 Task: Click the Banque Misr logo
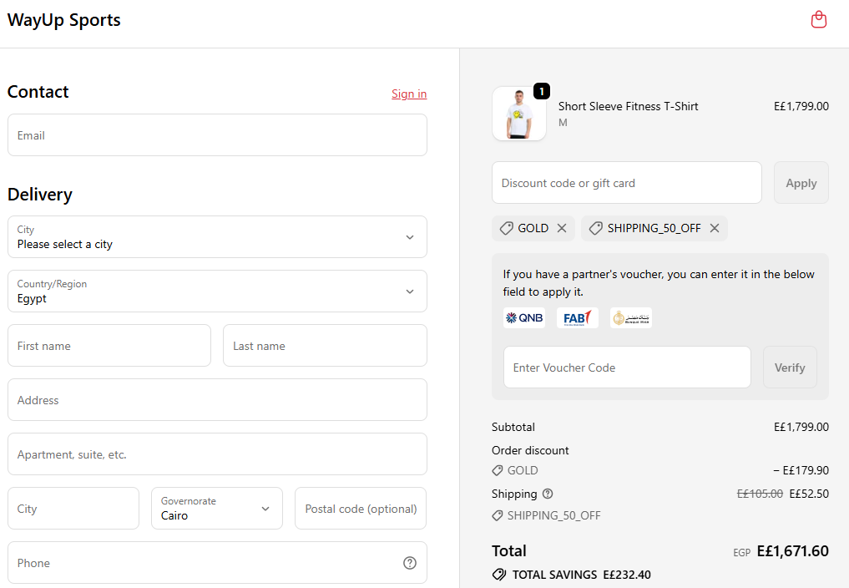[x=631, y=317]
